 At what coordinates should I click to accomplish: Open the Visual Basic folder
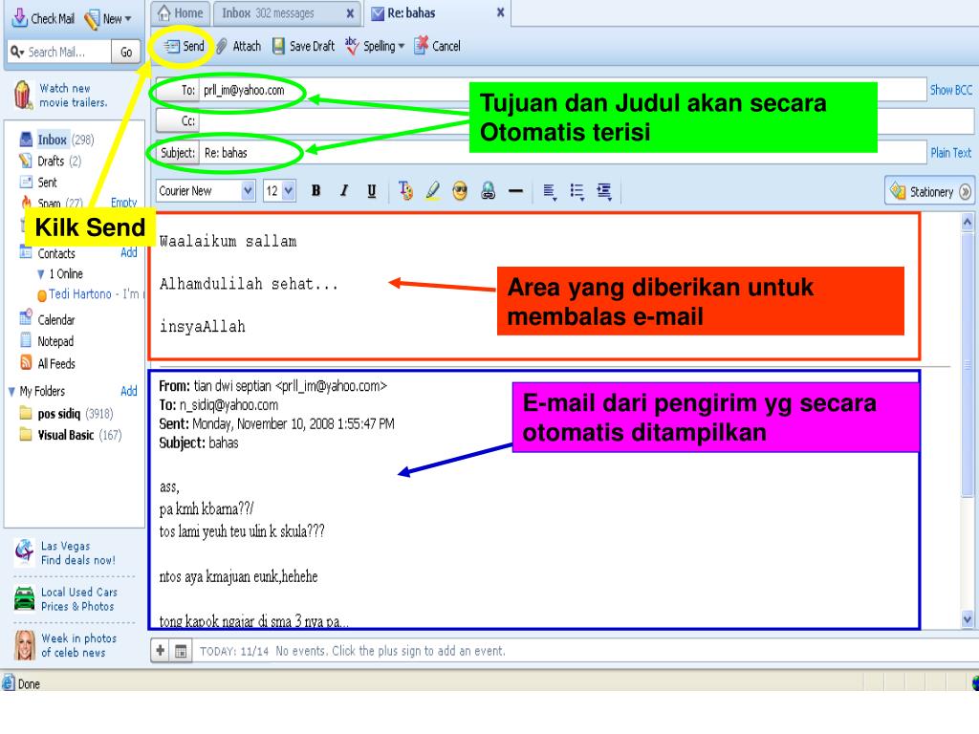pyautogui.click(x=71, y=435)
